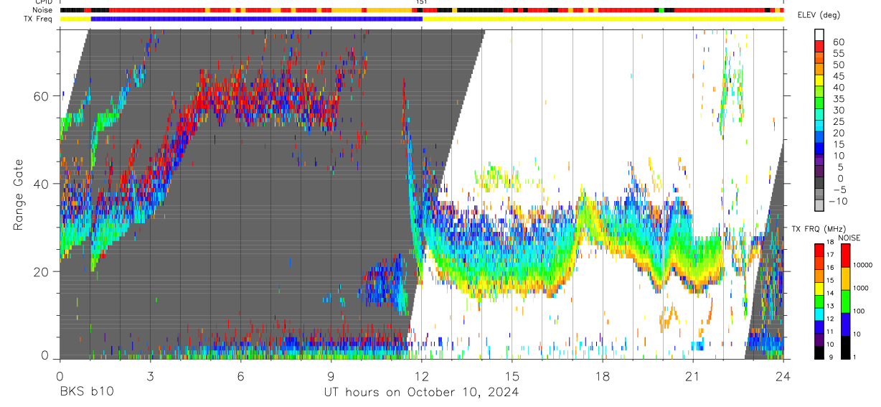Click the TX Freq row label
This screenshot has height=407, width=881.
coord(37,19)
